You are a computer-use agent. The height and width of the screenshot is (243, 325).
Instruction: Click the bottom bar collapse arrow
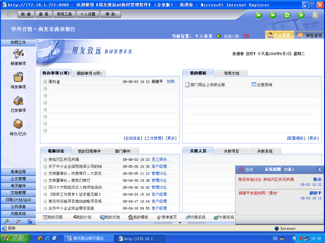(180, 223)
